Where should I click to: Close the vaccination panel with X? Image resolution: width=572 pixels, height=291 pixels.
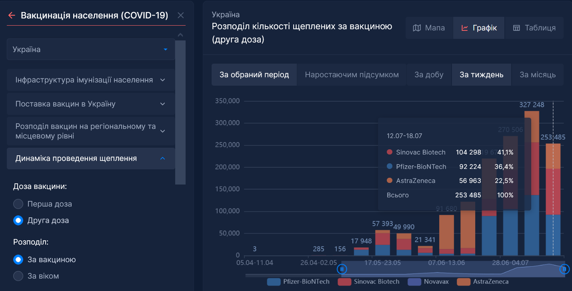[x=181, y=16]
